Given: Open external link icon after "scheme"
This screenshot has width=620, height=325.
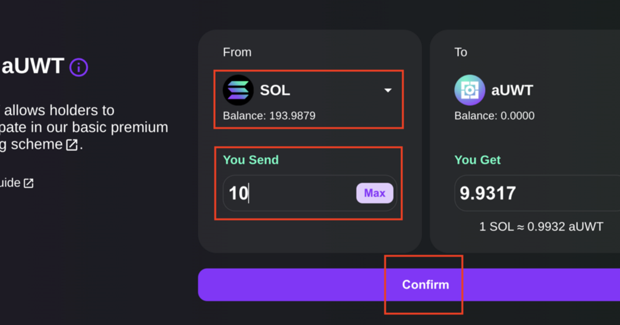Looking at the screenshot, I should [72, 145].
